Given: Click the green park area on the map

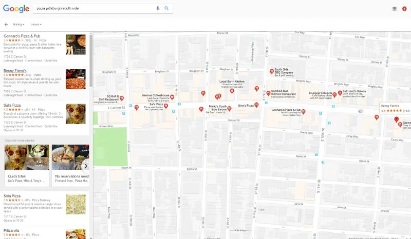Looking at the screenshot, I should 110,147.
